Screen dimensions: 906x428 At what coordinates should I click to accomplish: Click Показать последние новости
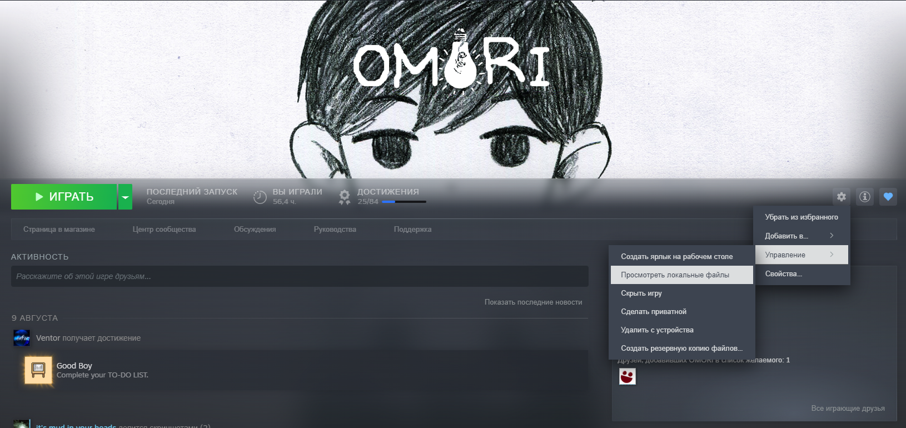[533, 302]
